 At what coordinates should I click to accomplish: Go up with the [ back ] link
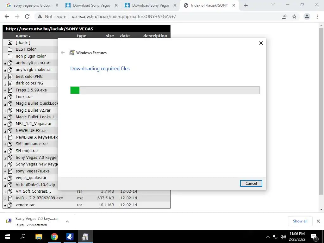[x=23, y=43]
